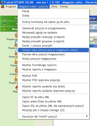Choose Pokaż from the menu
The image size is (97, 126).
[53, 11]
